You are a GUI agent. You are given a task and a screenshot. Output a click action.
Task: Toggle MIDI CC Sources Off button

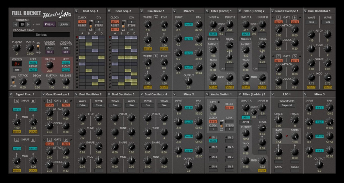[66, 48]
